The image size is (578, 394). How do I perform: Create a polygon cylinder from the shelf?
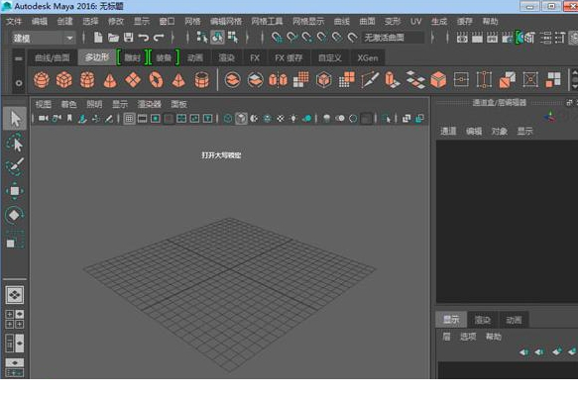pos(87,80)
